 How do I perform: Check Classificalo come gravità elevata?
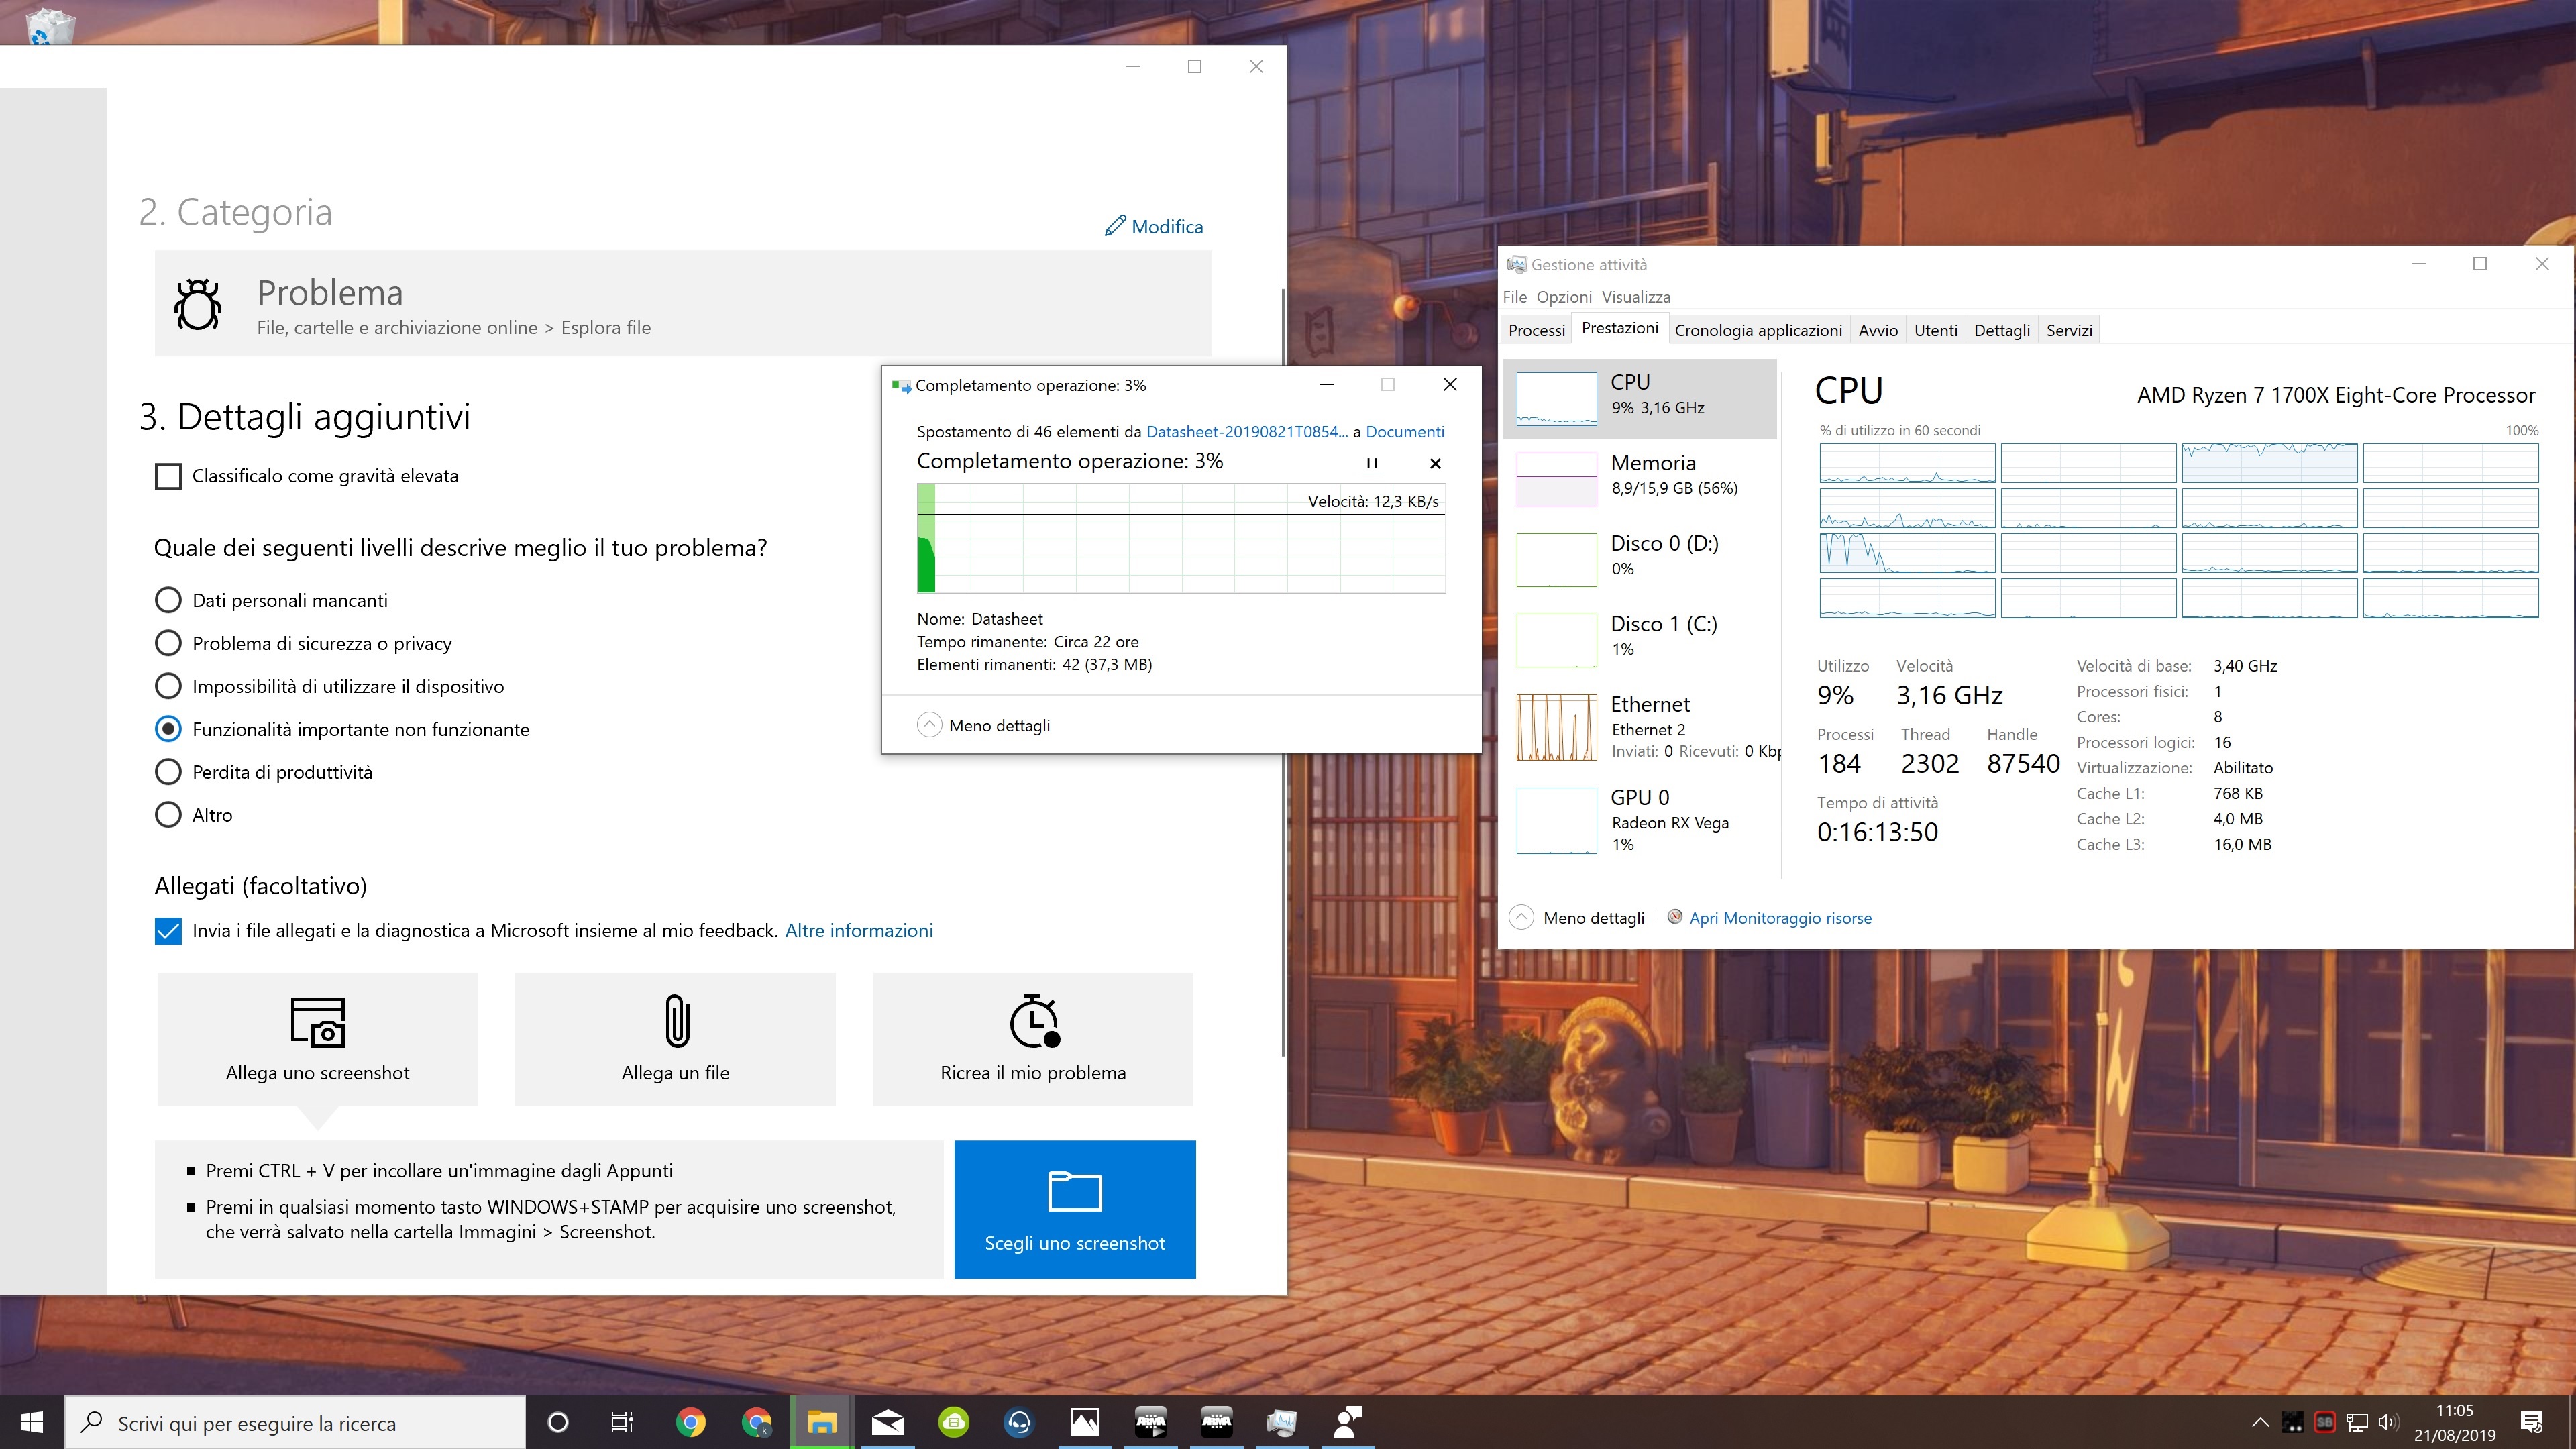tap(168, 476)
